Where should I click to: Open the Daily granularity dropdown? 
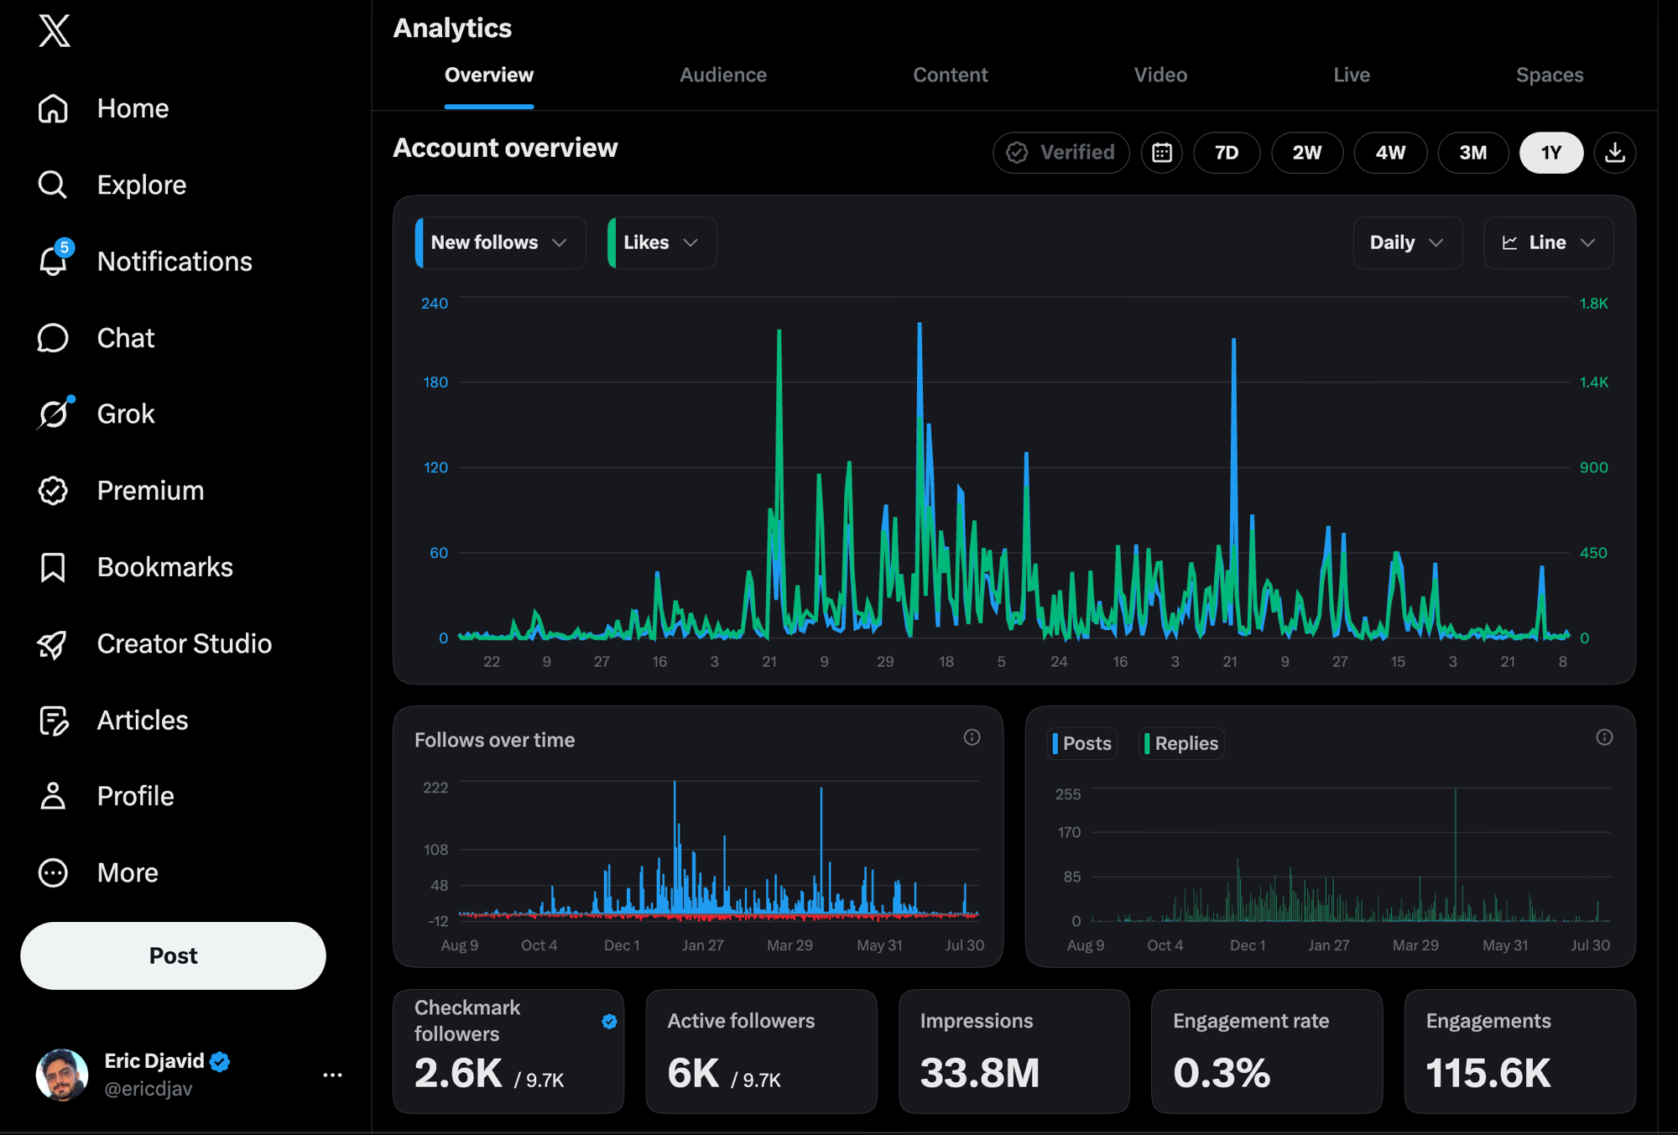point(1408,242)
